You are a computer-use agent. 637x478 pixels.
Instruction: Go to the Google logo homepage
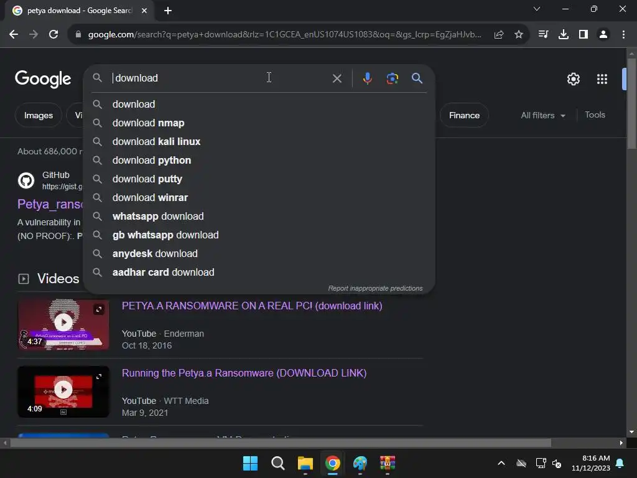(43, 79)
